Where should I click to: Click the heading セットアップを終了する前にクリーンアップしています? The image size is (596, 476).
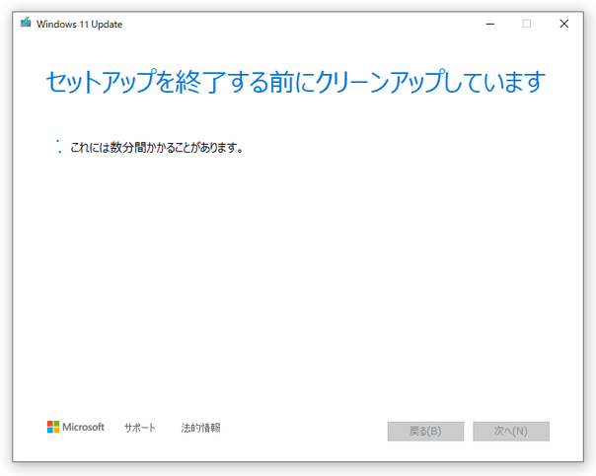click(295, 82)
